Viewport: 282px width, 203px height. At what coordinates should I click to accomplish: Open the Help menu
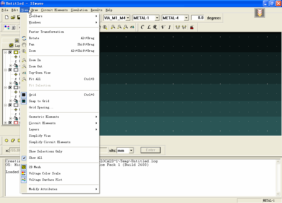coord(109,10)
